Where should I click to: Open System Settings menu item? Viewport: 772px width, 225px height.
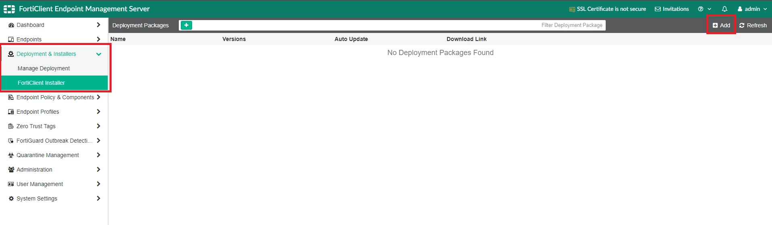coord(37,198)
